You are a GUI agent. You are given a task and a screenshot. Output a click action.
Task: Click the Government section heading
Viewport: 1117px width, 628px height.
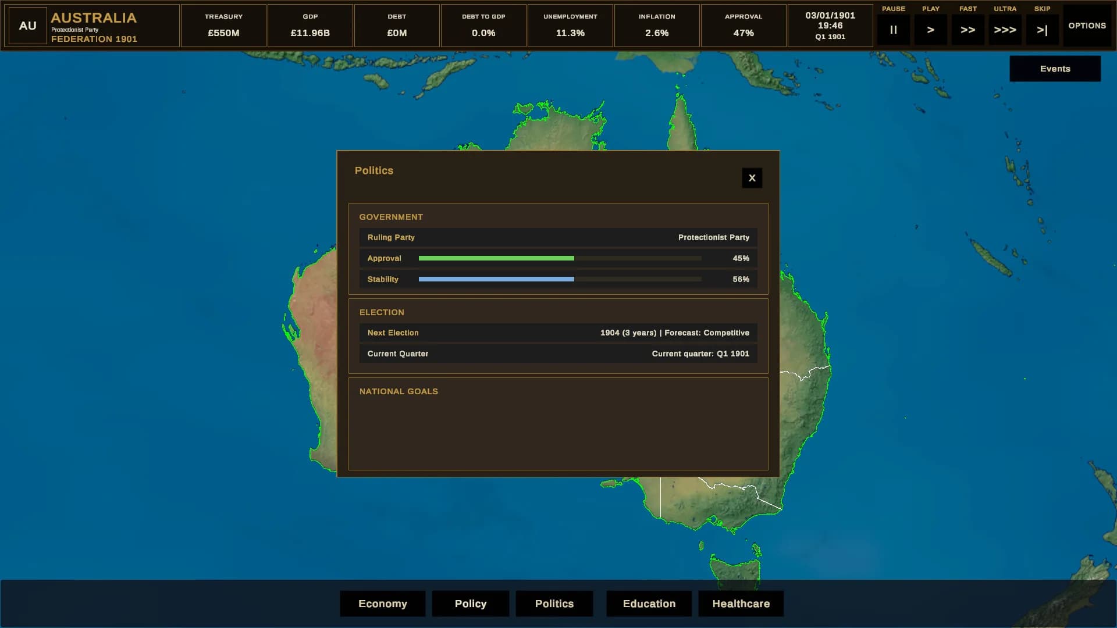tap(391, 217)
